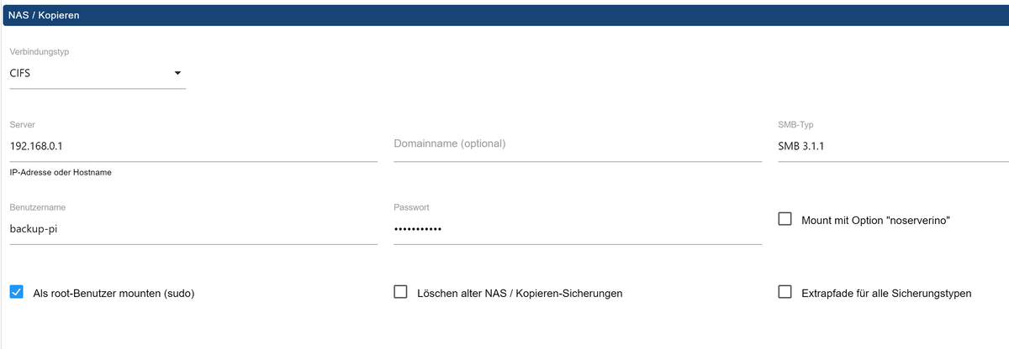Click the NAS / Kopieren section header
The height and width of the screenshot is (349, 1009).
coord(45,15)
